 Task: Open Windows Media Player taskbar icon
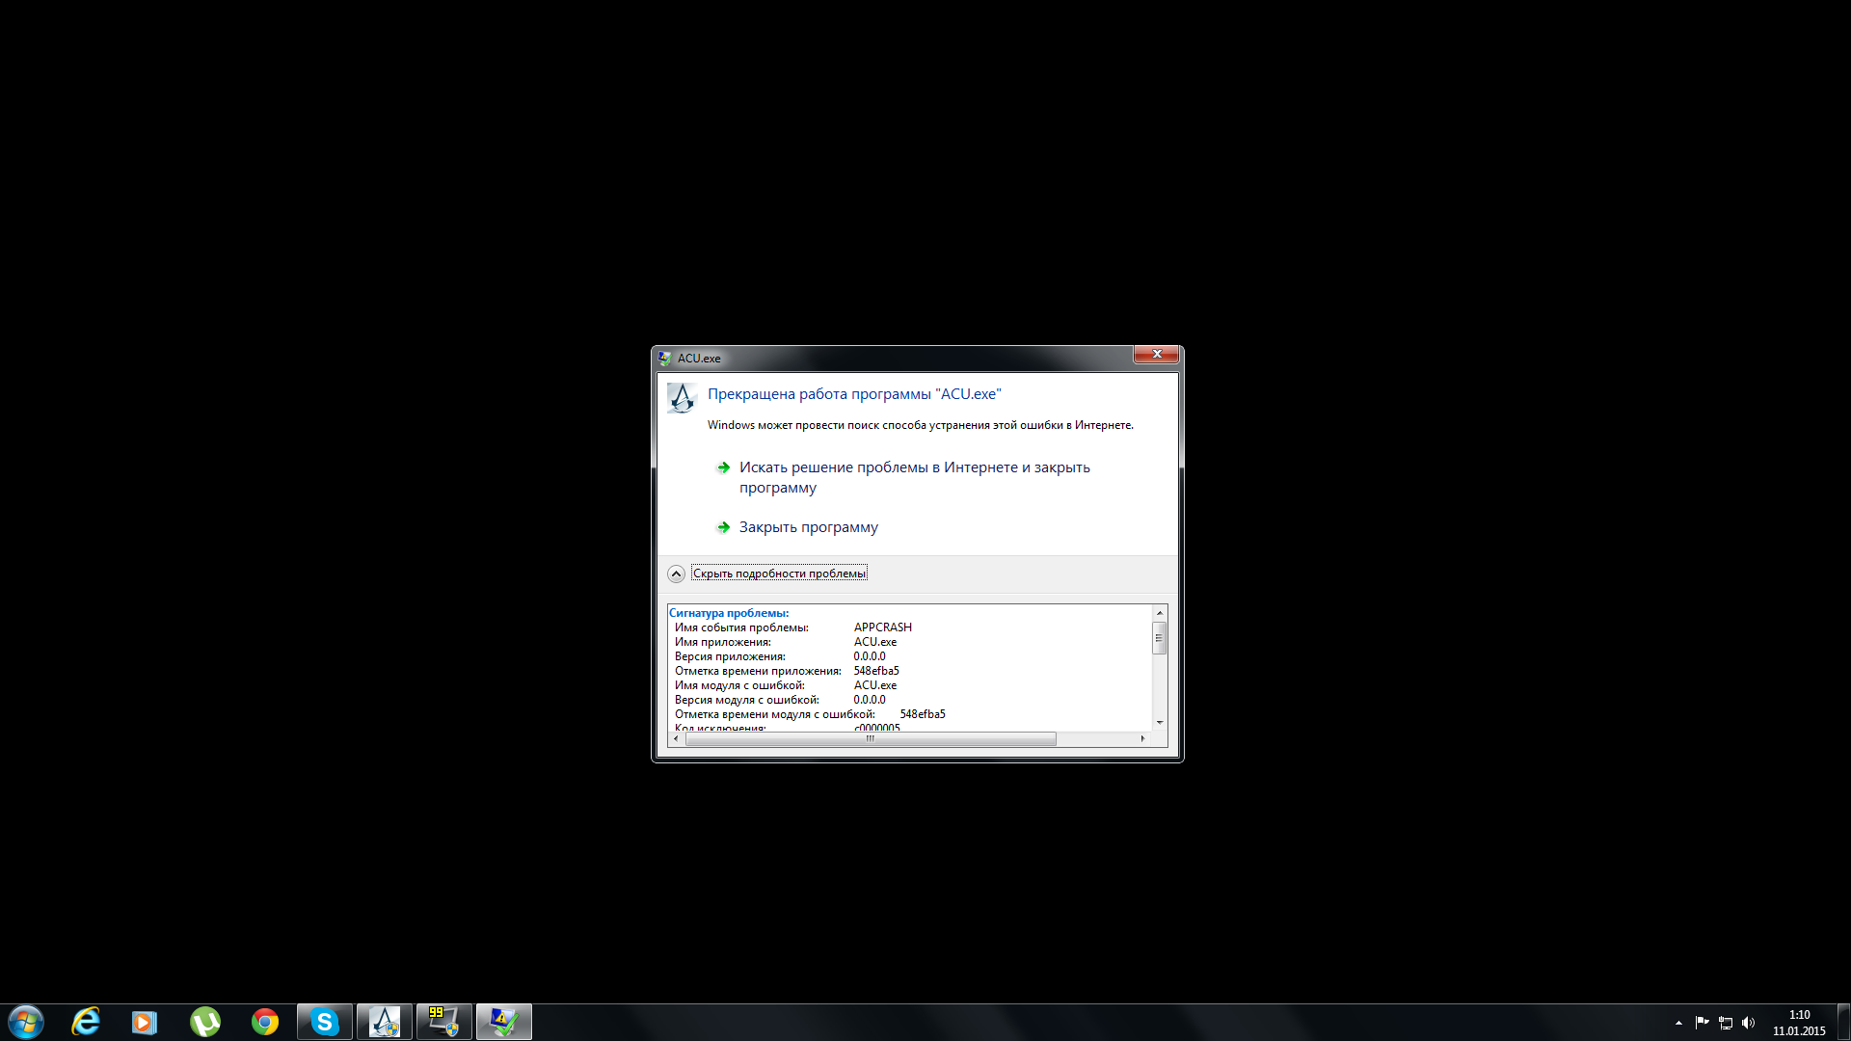(x=145, y=1022)
